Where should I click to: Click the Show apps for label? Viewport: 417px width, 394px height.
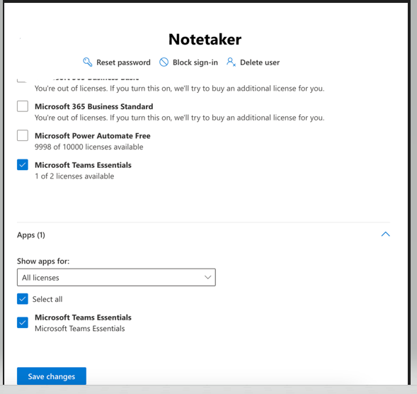coord(43,261)
